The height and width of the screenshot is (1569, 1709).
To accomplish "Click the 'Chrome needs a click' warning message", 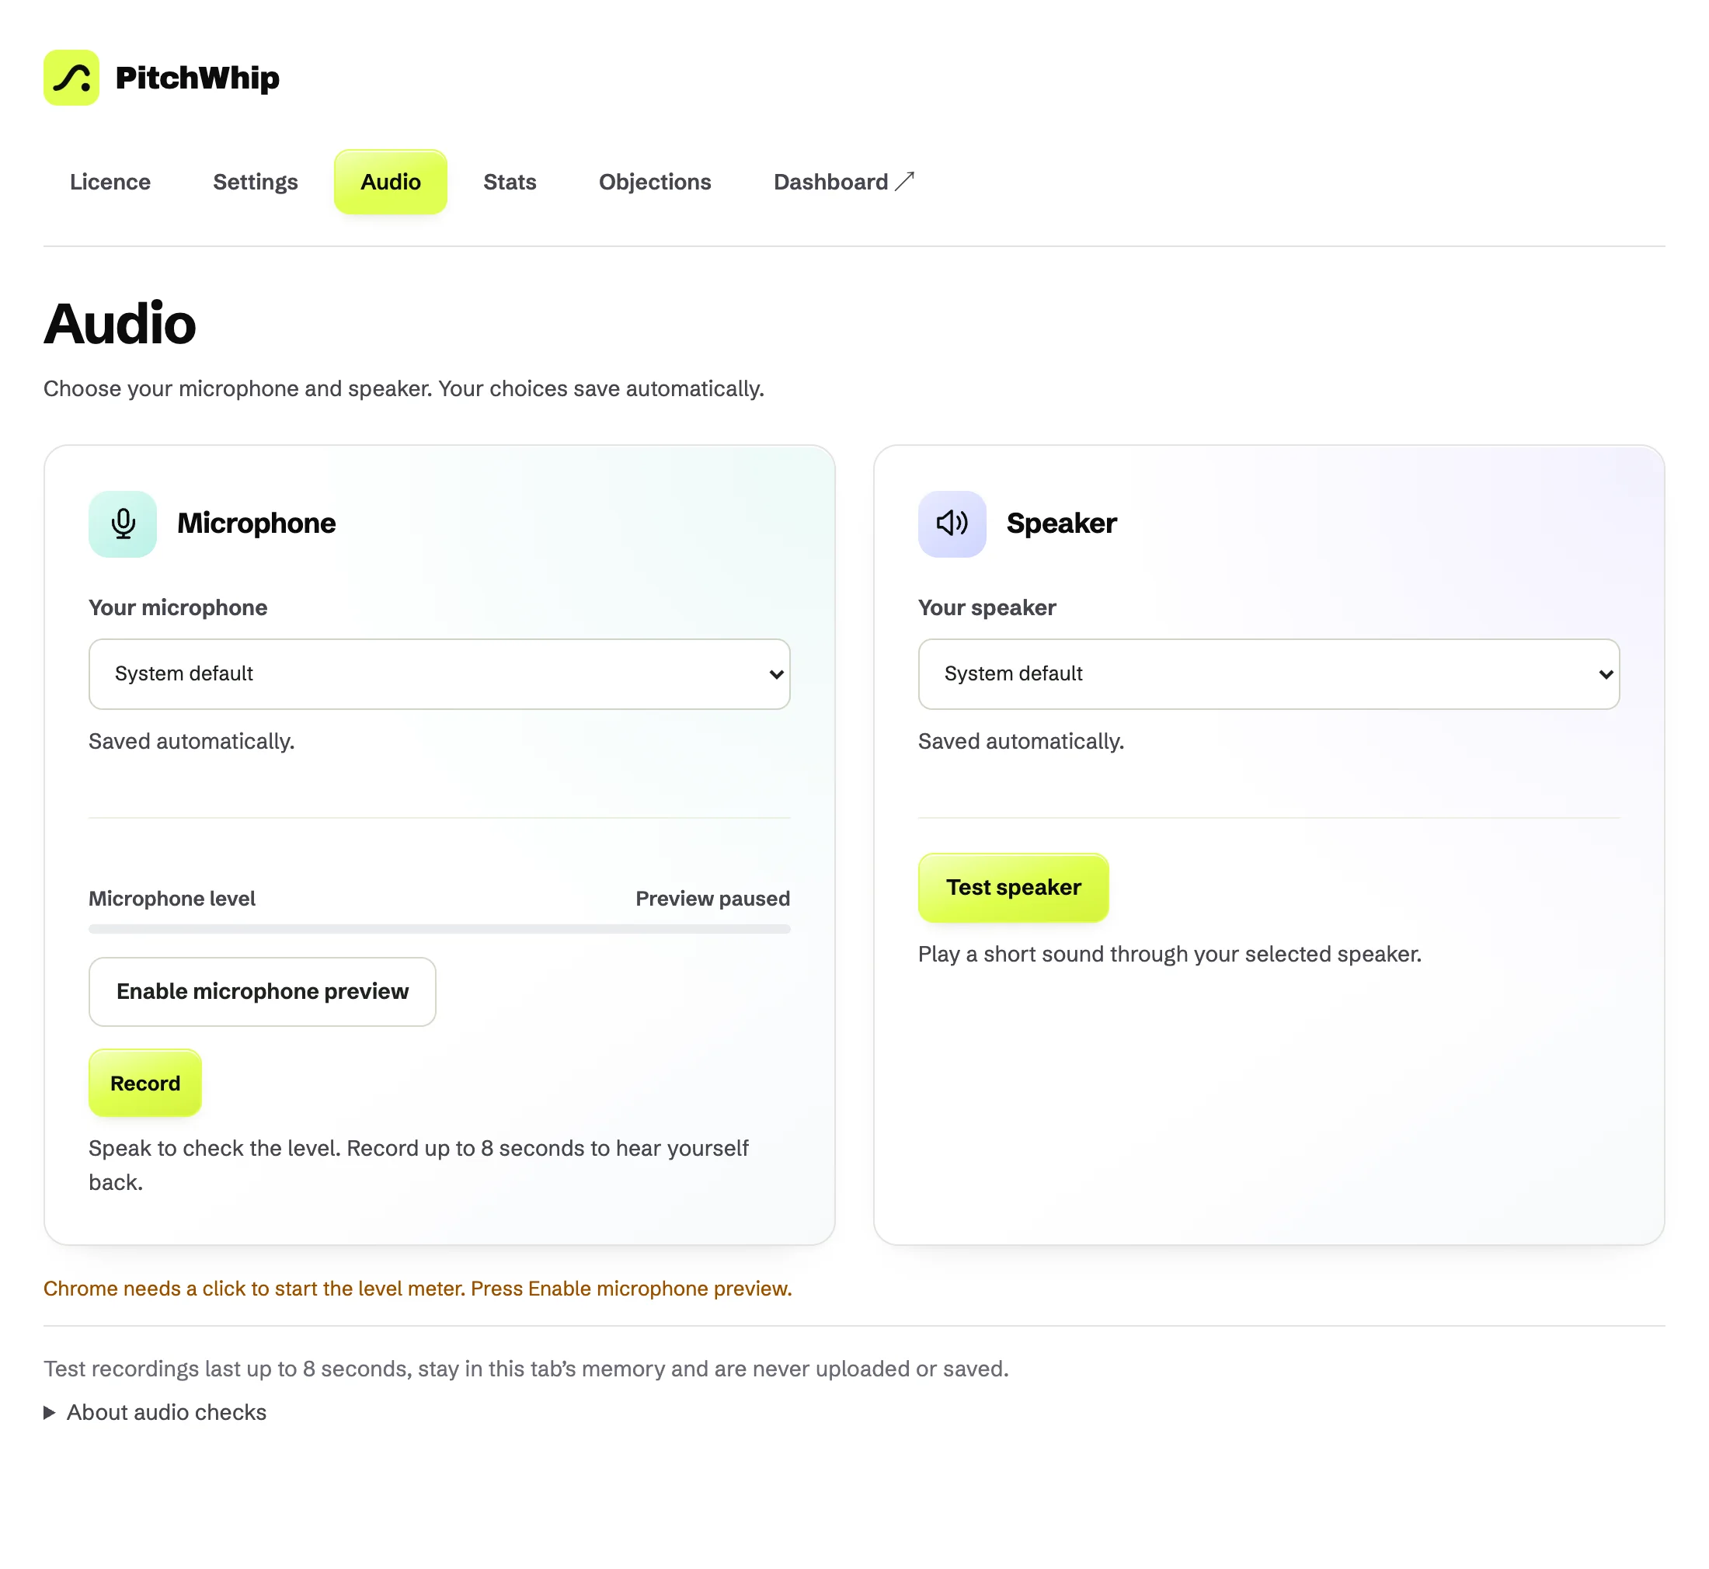I will click(418, 1289).
